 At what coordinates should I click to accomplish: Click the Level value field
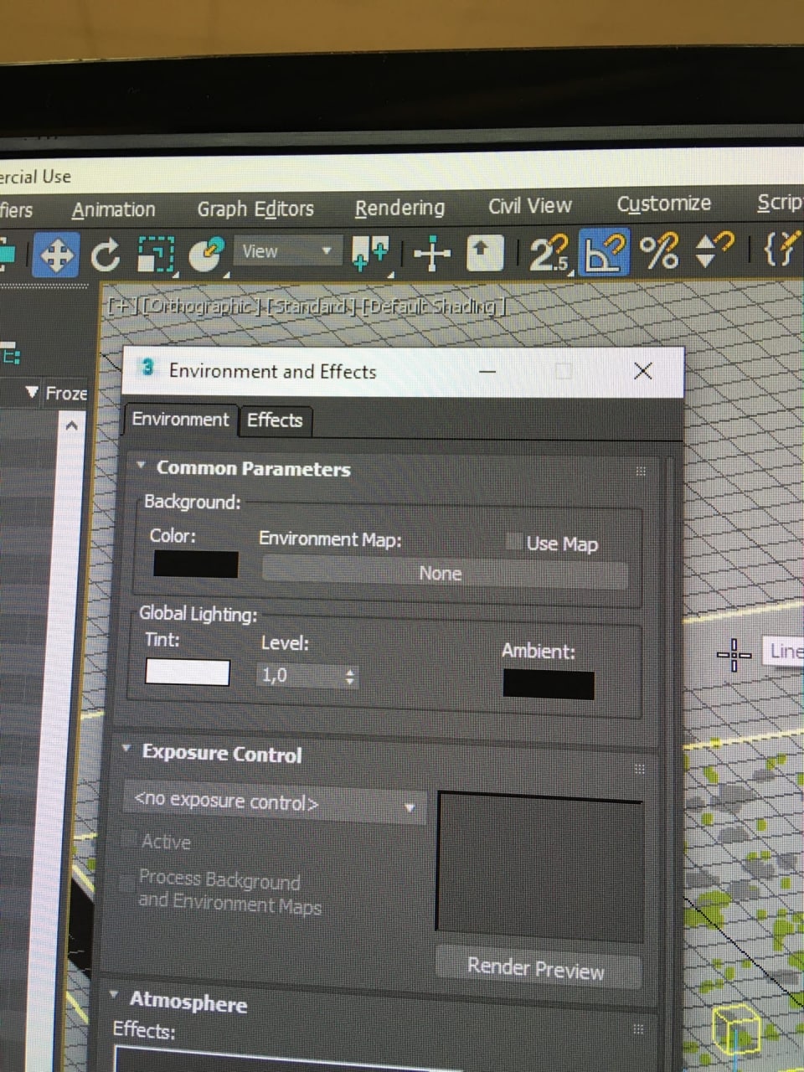click(299, 676)
